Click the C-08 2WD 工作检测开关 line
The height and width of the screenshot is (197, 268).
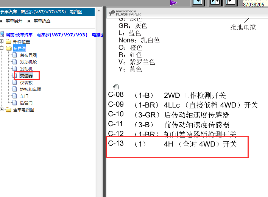coord(167,95)
